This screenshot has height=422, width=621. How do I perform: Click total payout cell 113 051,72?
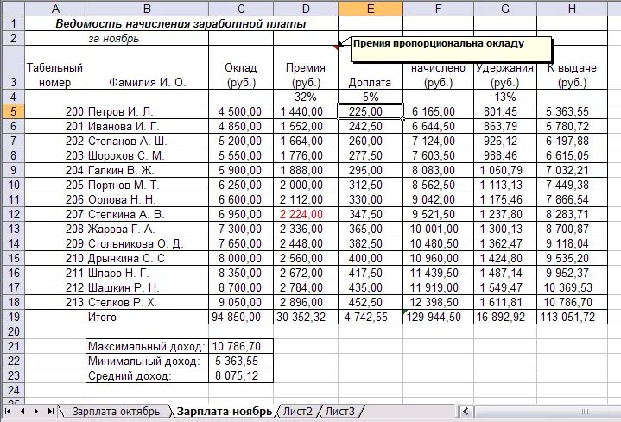point(572,317)
